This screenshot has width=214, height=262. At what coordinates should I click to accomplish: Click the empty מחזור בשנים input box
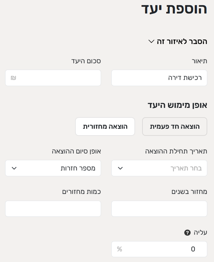click(159, 209)
